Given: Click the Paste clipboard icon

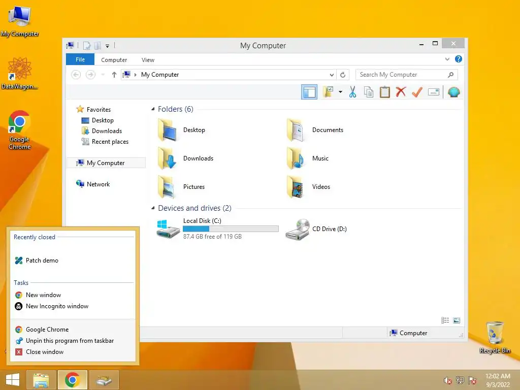Looking at the screenshot, I should (385, 92).
